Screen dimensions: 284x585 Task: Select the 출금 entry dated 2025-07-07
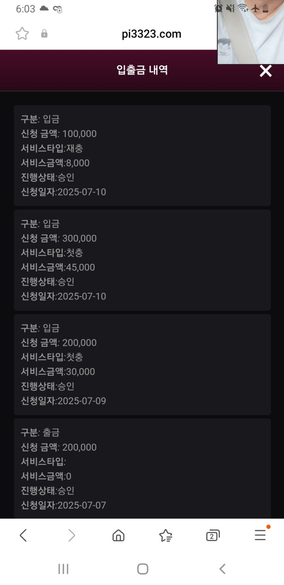[142, 469]
